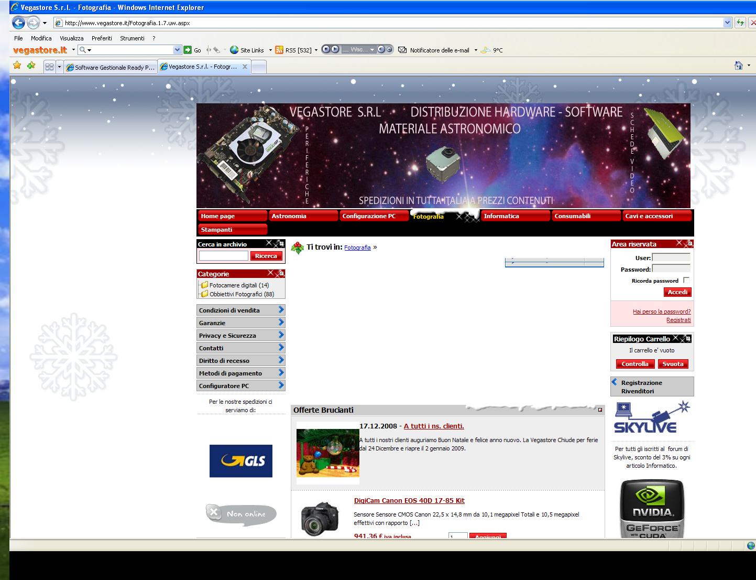The image size is (756, 580).
Task: Select the Stampanti navigation button
Action: [233, 230]
